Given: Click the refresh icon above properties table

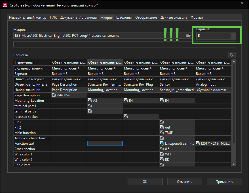Looking at the screenshot, I should 232,55.
